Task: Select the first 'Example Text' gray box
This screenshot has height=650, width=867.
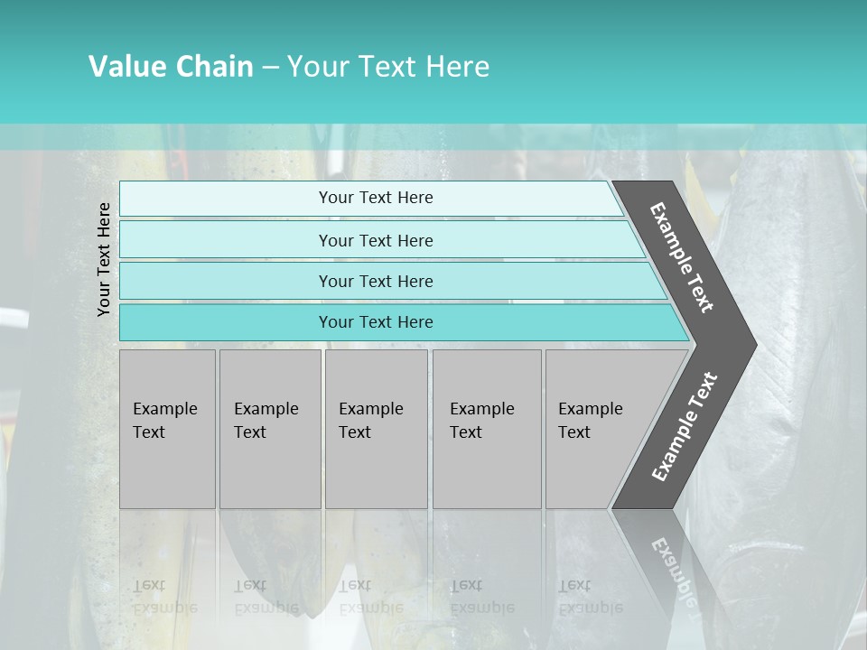Action: (167, 429)
